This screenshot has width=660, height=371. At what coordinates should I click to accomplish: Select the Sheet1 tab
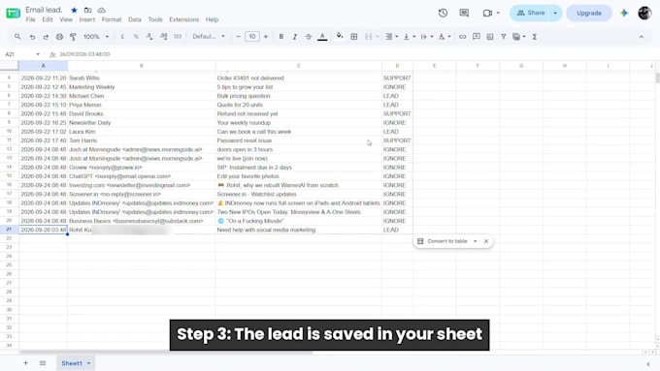pos(76,363)
